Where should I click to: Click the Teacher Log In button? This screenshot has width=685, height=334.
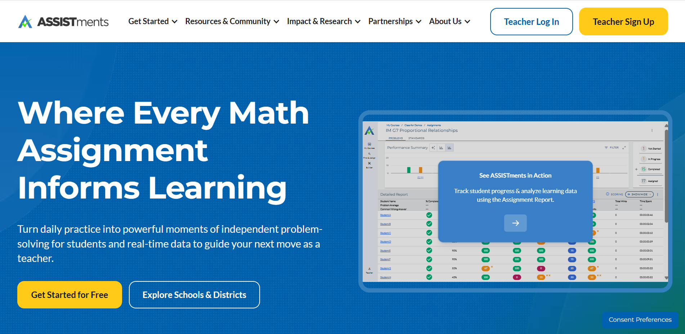tap(532, 22)
